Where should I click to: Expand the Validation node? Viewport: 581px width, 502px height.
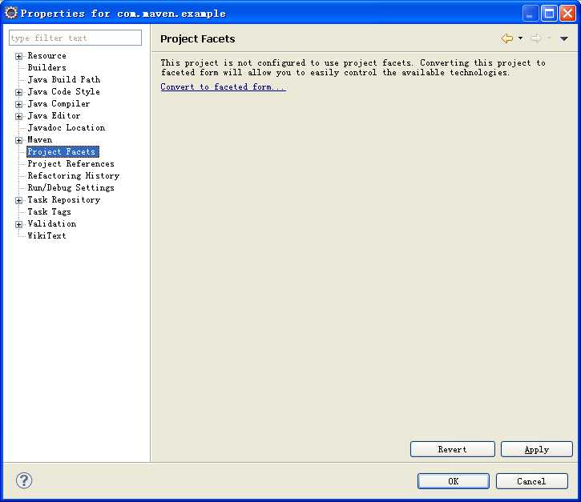(18, 224)
